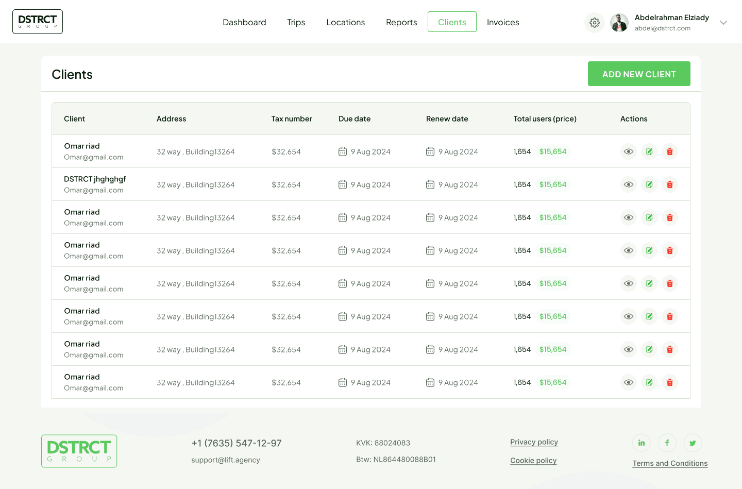Open the Facebook social icon in footer
This screenshot has height=489, width=742.
(x=667, y=443)
